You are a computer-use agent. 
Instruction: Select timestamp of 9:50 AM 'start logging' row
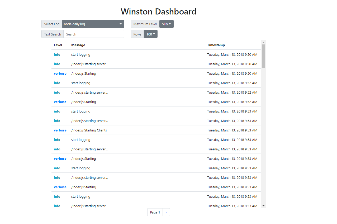[232, 54]
